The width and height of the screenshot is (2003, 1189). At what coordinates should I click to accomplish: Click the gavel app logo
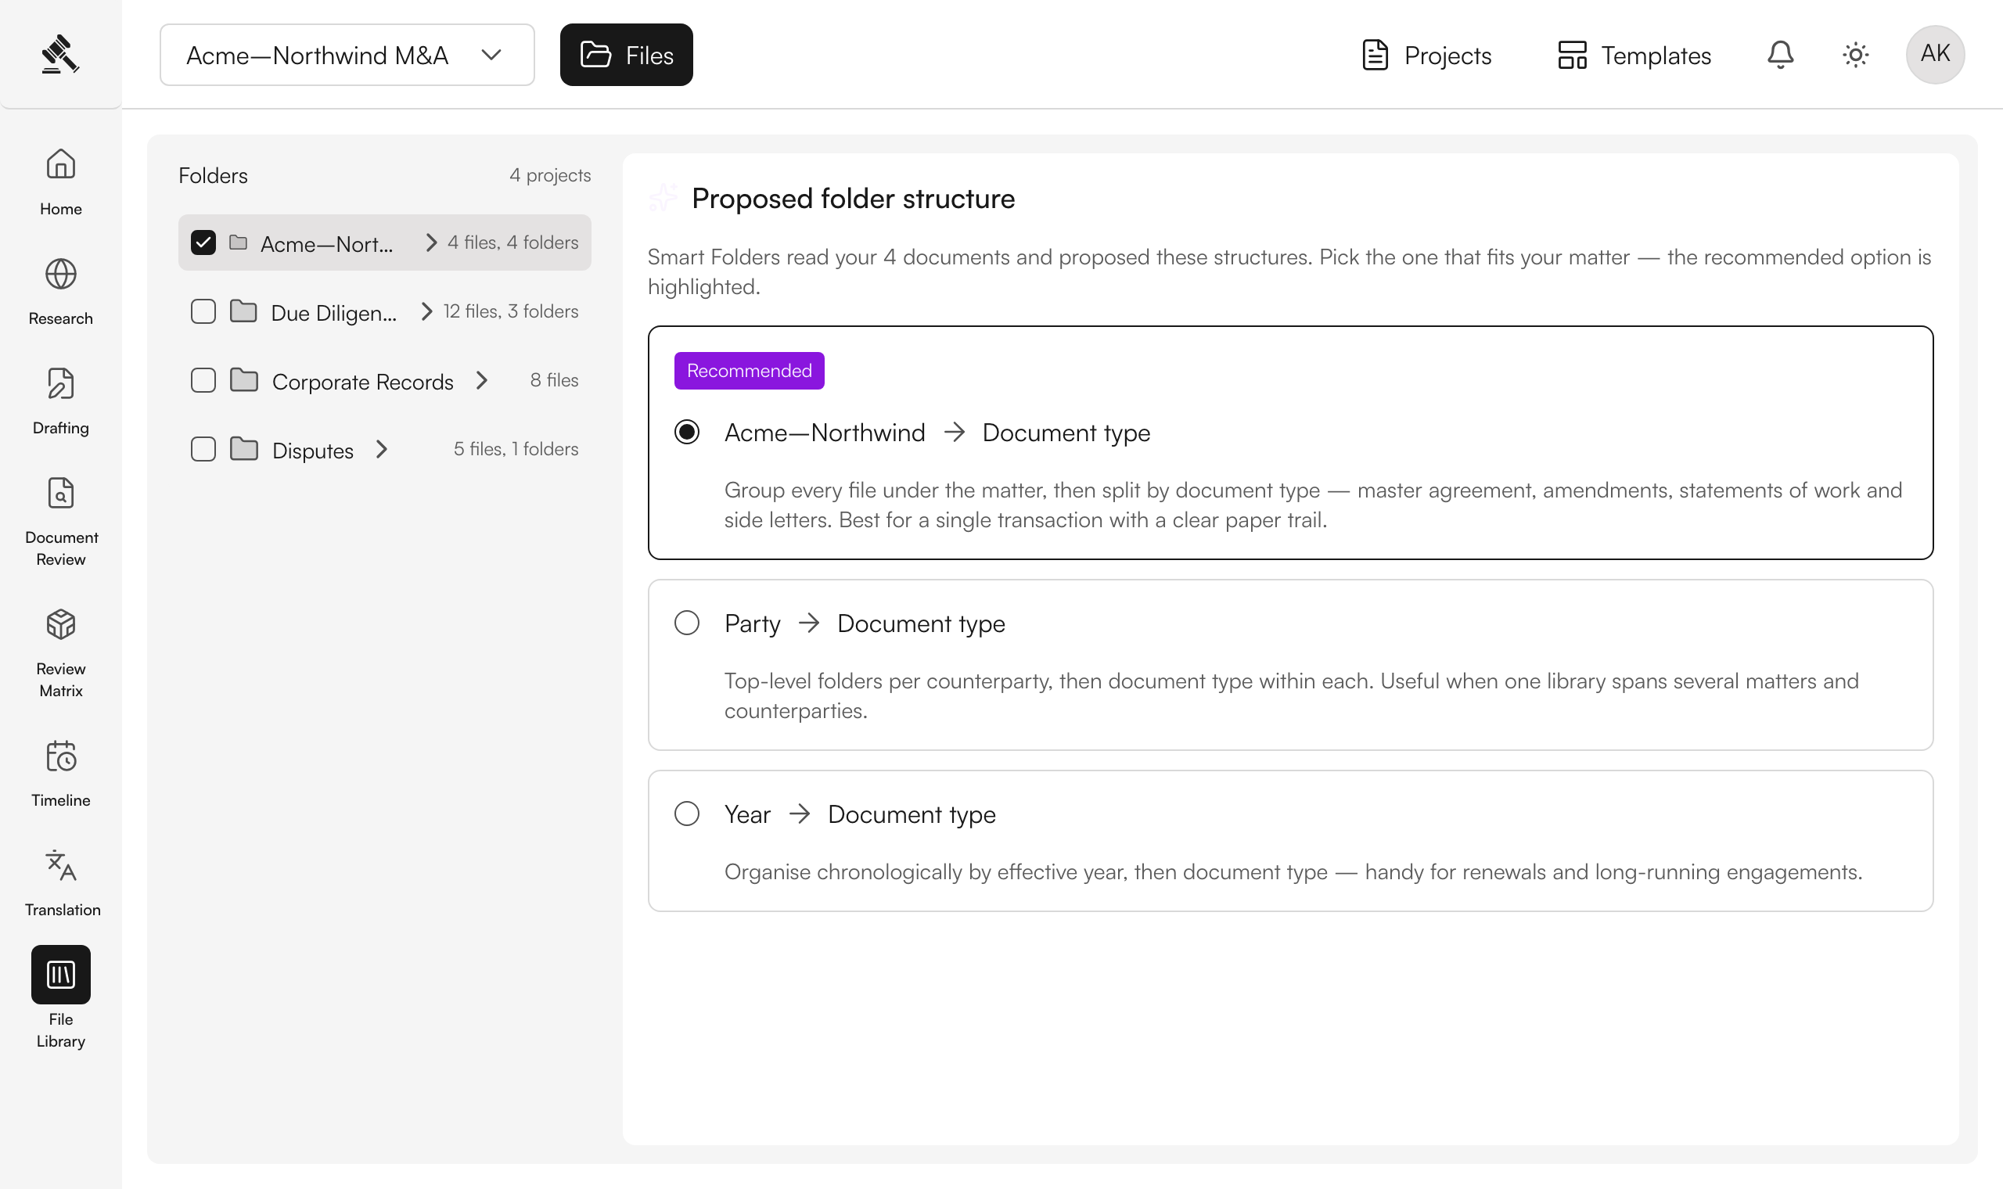point(60,54)
